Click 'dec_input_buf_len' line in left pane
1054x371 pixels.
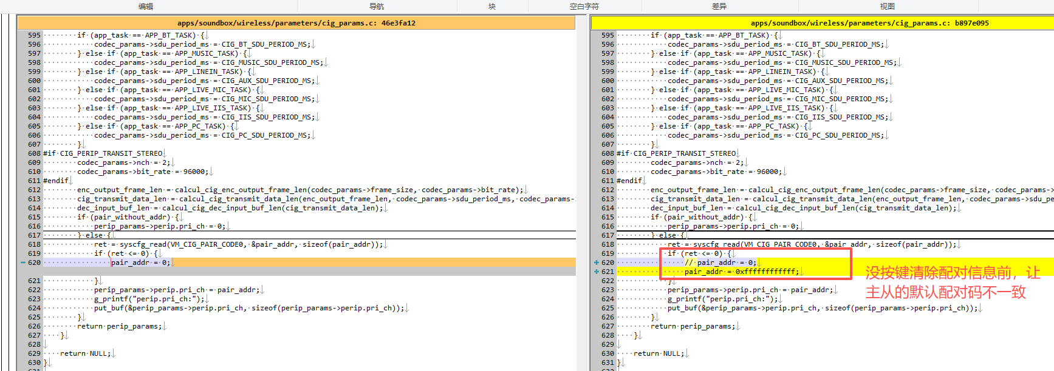pos(230,208)
